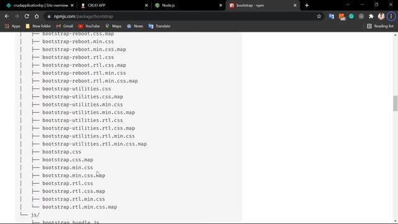This screenshot has width=398, height=224.
Task: Click the bootstrap-utilities.rtl.css.map line
Action: [88, 128]
